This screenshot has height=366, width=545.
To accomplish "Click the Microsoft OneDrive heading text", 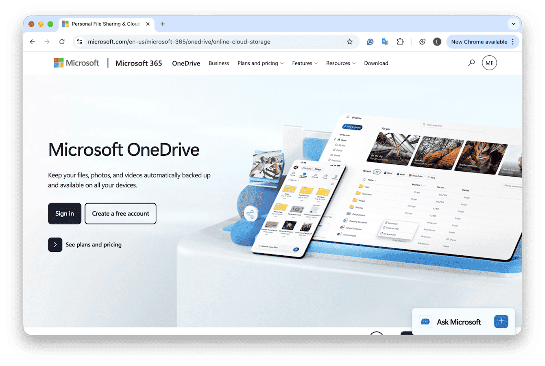I will (124, 149).
